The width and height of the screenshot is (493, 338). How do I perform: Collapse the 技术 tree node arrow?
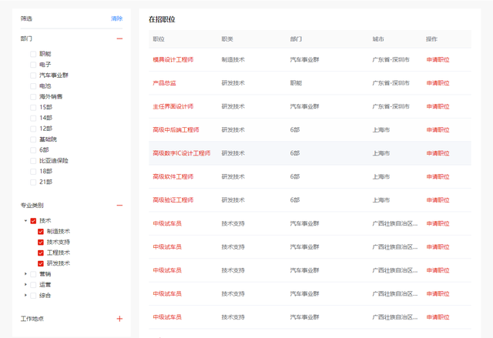coord(25,221)
